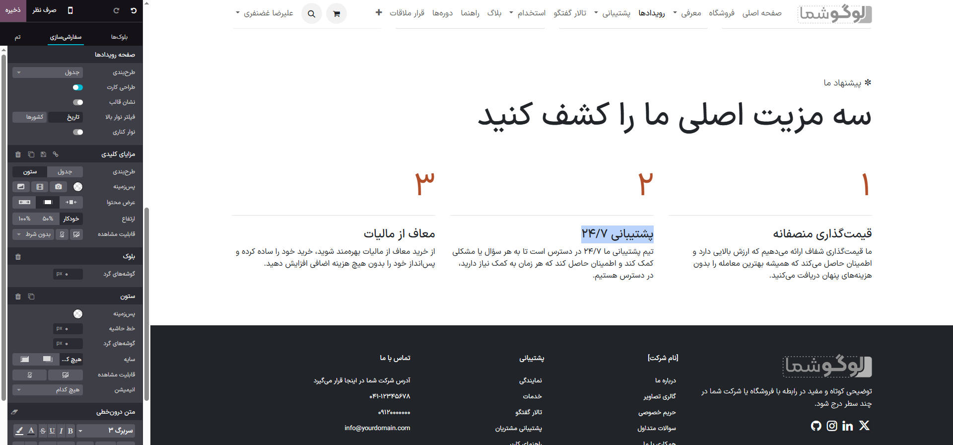Click the صرف نظر discard button
Image resolution: width=953 pixels, height=445 pixels.
(44, 10)
